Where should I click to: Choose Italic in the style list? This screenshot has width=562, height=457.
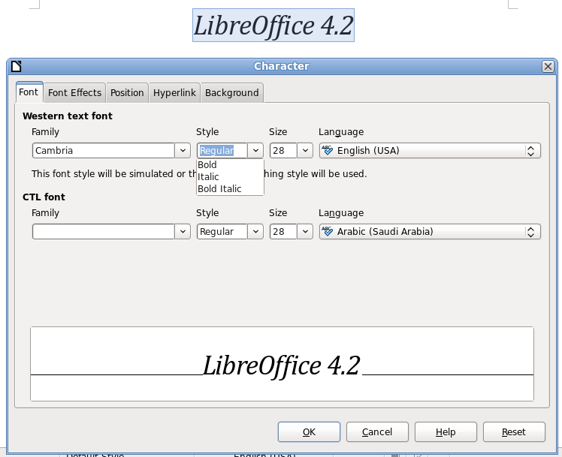pyautogui.click(x=208, y=177)
